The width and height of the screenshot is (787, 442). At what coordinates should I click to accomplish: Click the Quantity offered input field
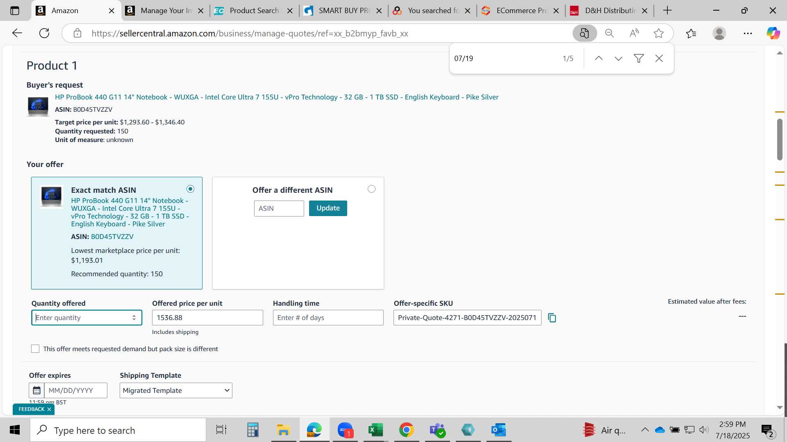click(x=86, y=318)
